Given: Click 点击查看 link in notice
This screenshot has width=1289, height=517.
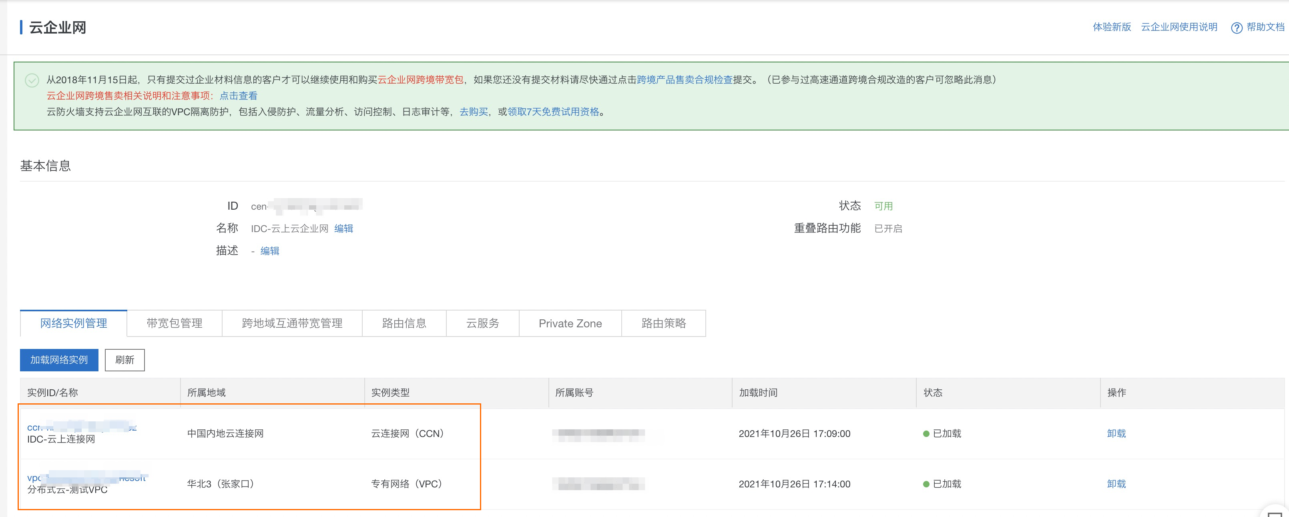Looking at the screenshot, I should (238, 96).
